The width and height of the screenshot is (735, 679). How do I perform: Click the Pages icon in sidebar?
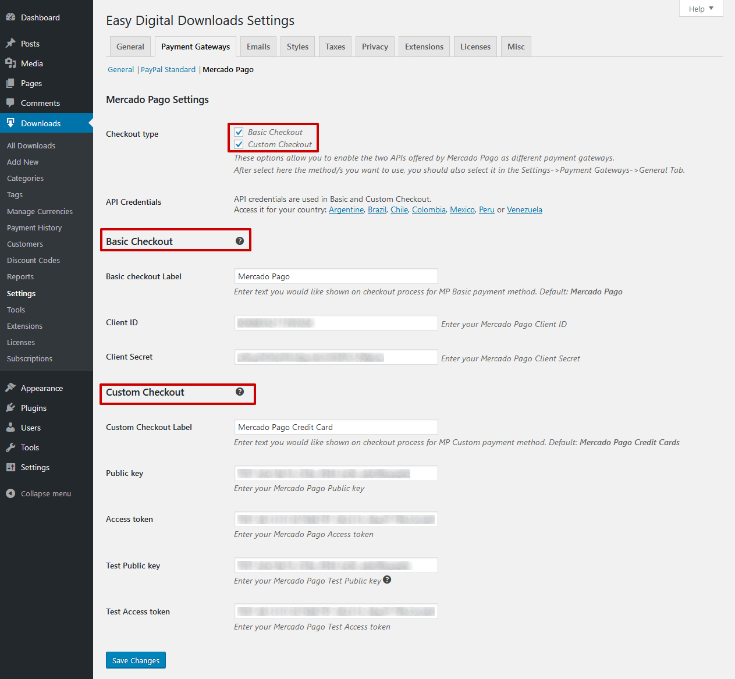(10, 83)
